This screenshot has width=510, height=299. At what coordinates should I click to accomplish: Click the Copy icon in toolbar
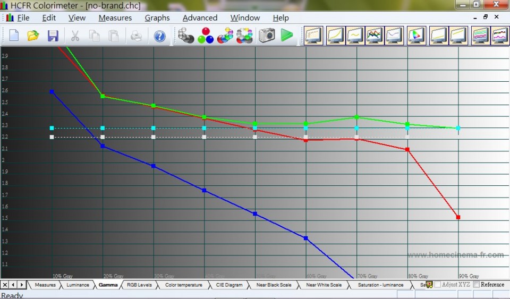pos(95,36)
